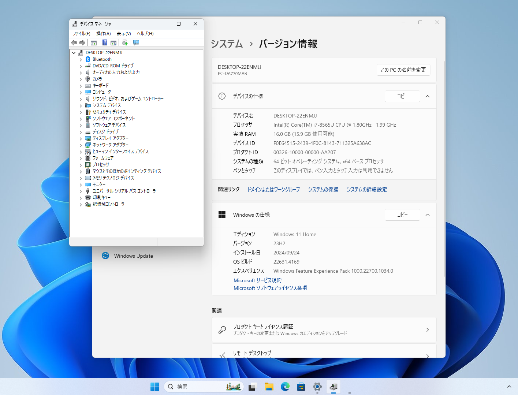Open Microsoft ソフトウェアライセンス条項 link
This screenshot has height=395, width=518.
(x=270, y=288)
